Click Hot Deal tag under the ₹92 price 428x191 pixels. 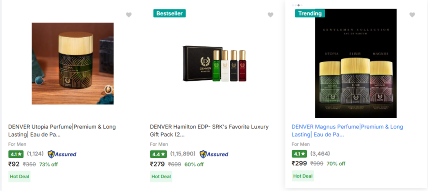[19, 177]
